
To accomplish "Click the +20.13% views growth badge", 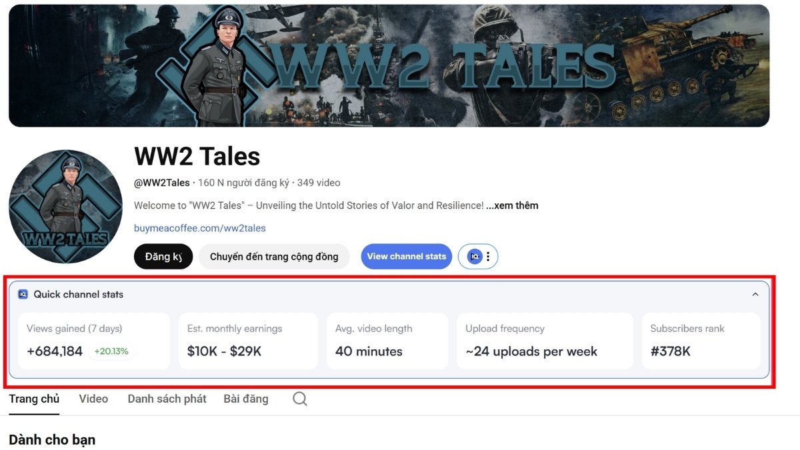I will coord(111,351).
